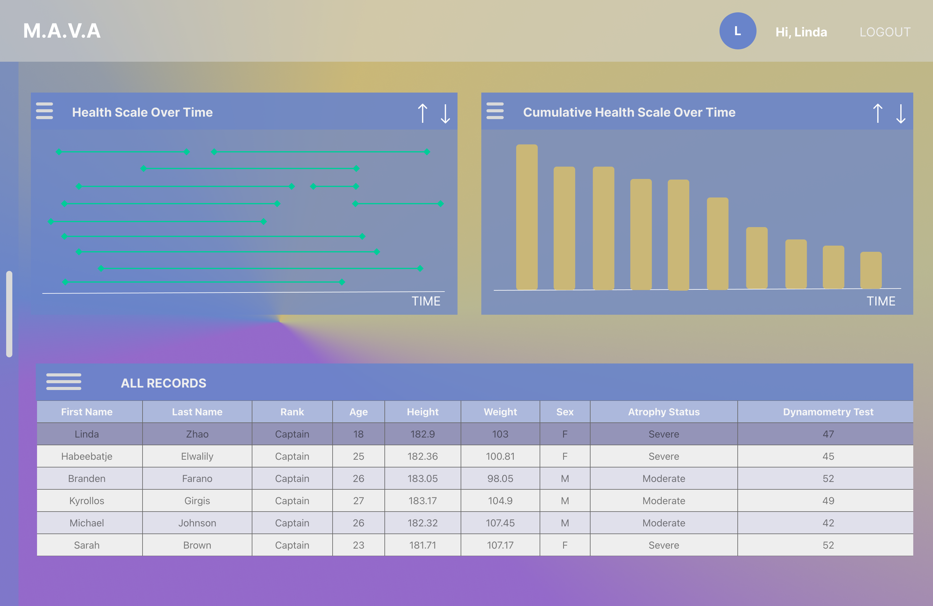Sort by Atrophy Status column header

(663, 412)
